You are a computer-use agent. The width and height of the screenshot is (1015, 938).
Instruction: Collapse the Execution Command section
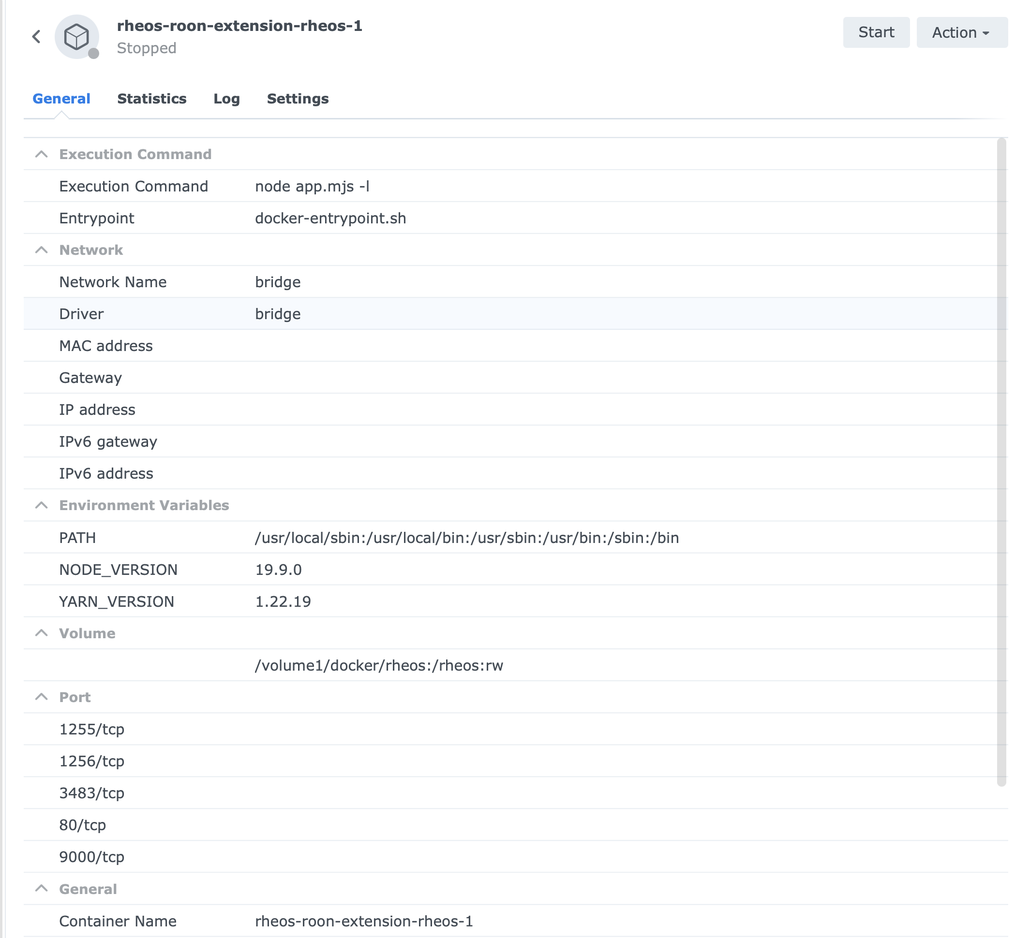pyautogui.click(x=42, y=154)
